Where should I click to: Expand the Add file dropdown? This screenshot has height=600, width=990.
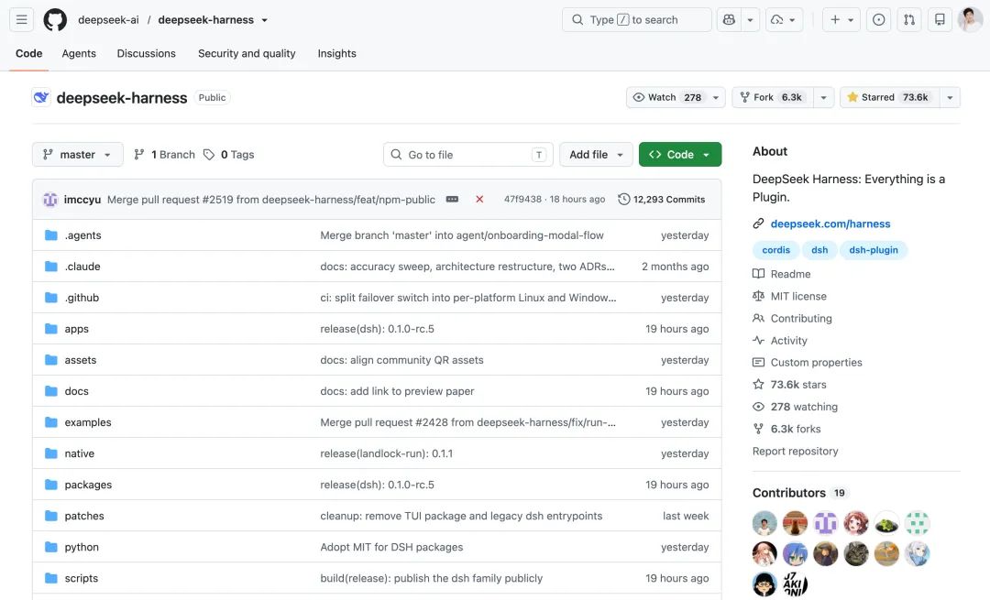596,155
